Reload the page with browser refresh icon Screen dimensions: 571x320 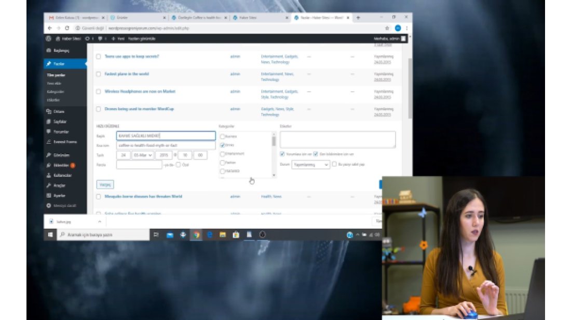tap(67, 28)
